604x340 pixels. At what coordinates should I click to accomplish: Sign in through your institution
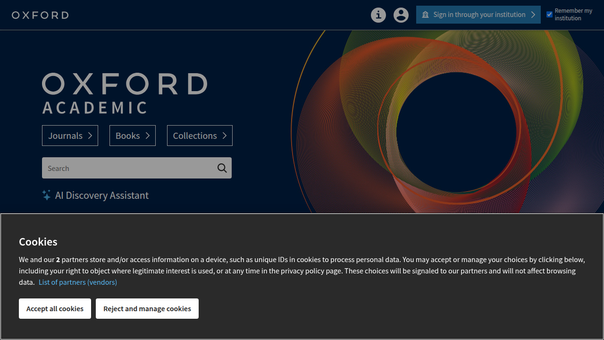[x=478, y=15]
